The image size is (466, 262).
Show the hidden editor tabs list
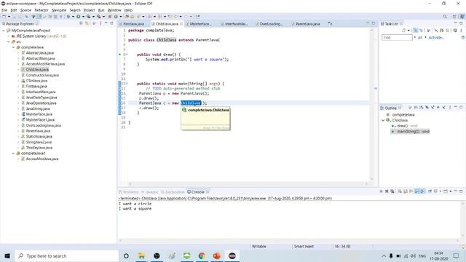tap(330, 23)
